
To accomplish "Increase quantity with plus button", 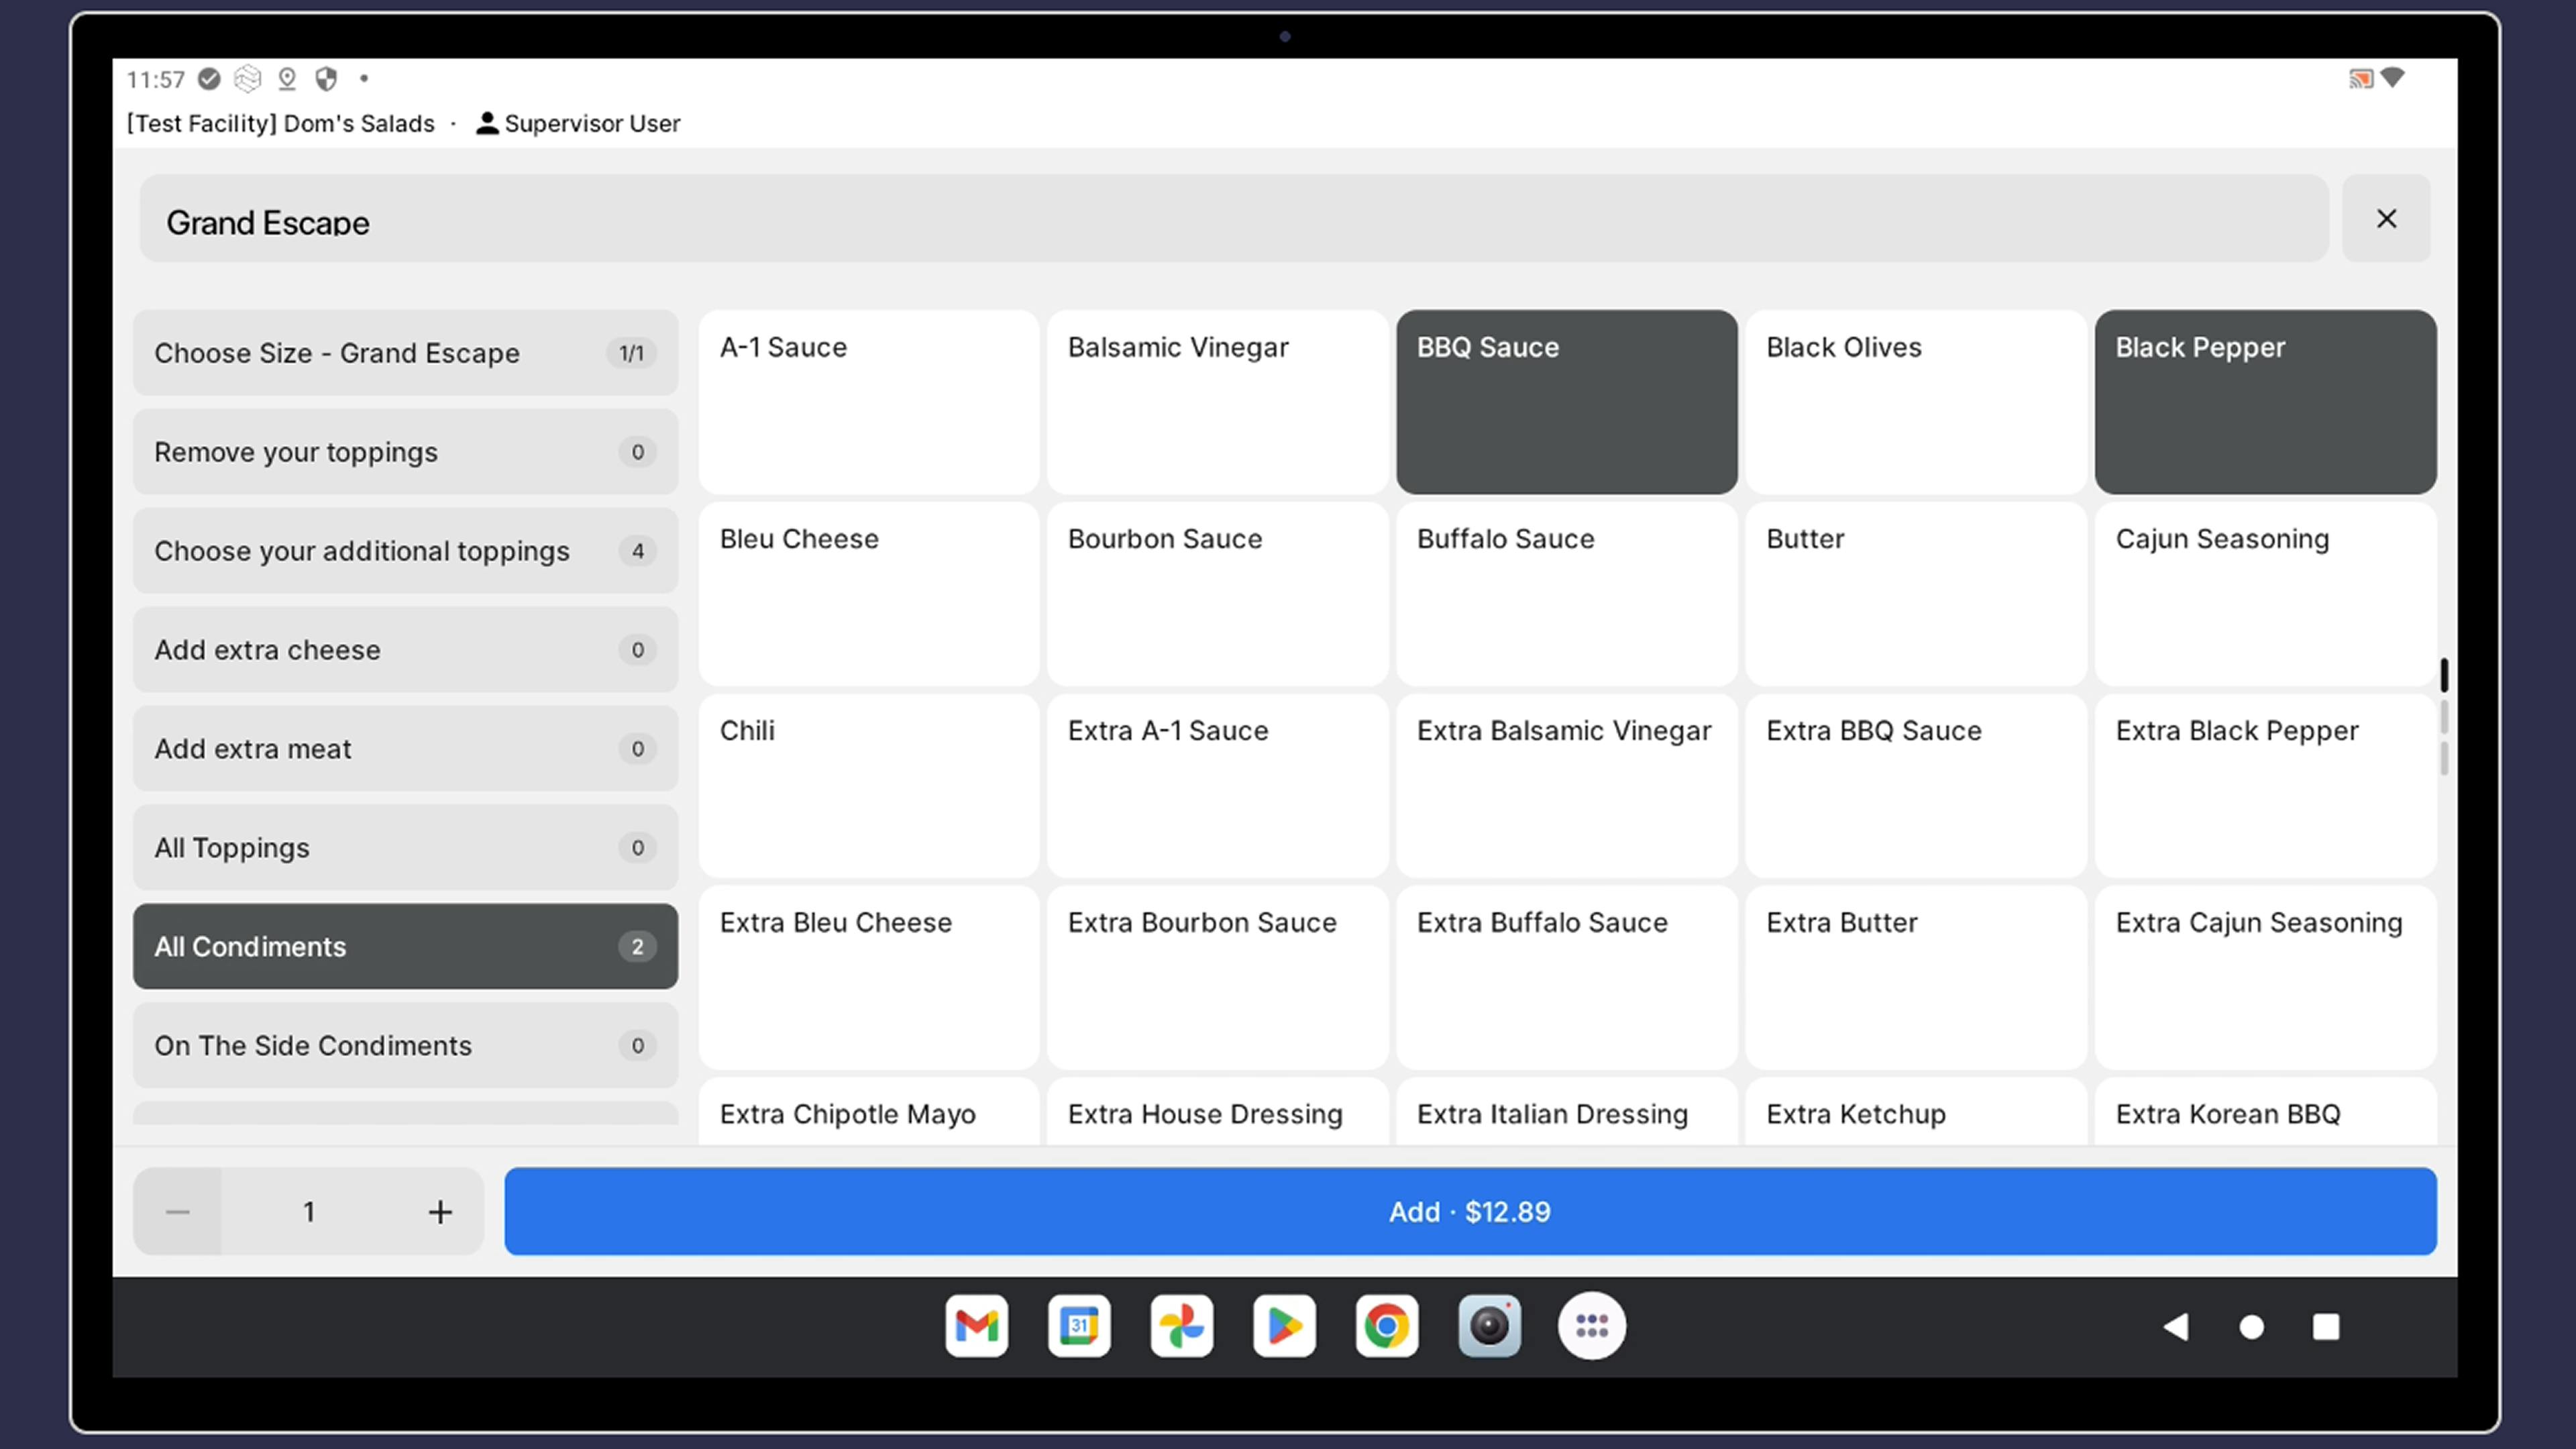I will click(x=440, y=1212).
